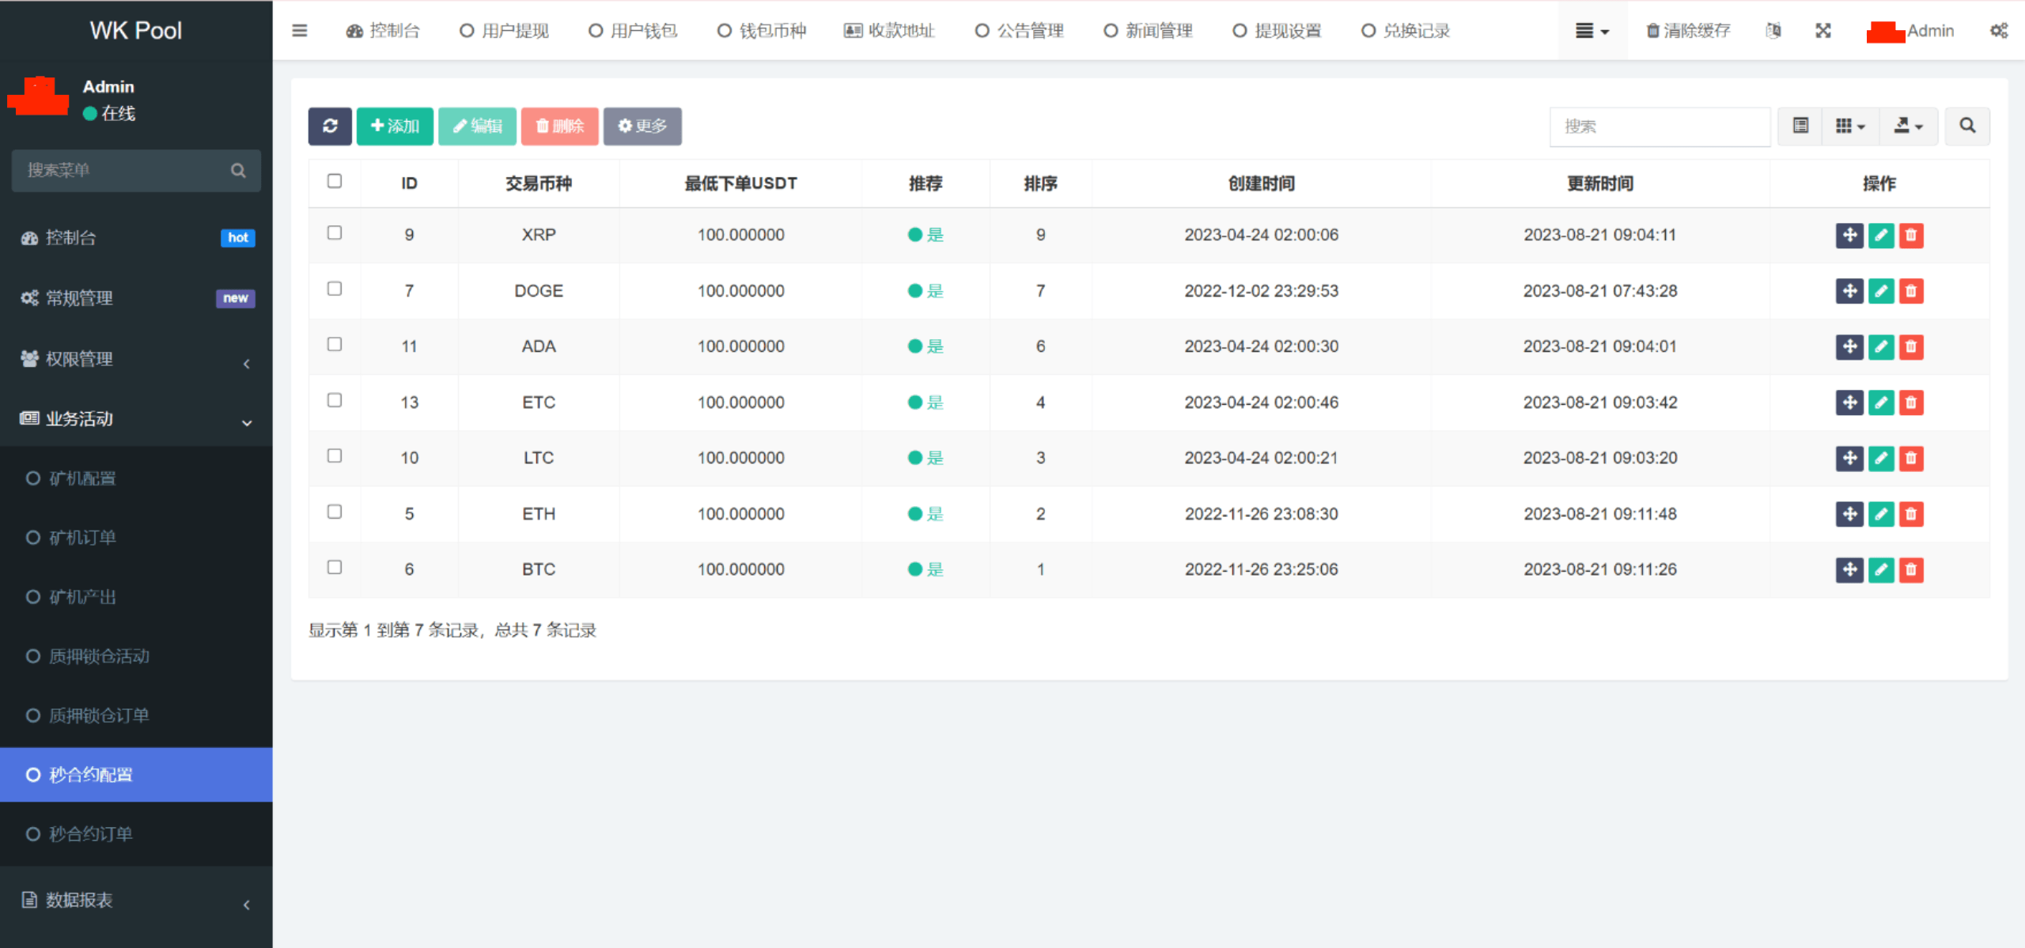Open the columns visibility dropdown
The width and height of the screenshot is (2025, 948).
click(x=1849, y=126)
